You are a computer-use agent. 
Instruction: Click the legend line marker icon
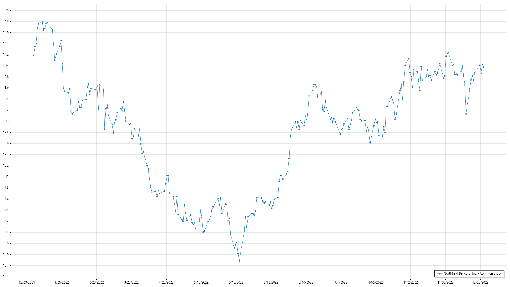click(x=440, y=273)
